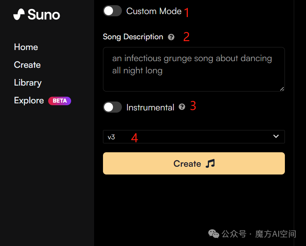306x246 pixels.
Task: Select Create in the sidebar navigation
Action: [x=27, y=65]
